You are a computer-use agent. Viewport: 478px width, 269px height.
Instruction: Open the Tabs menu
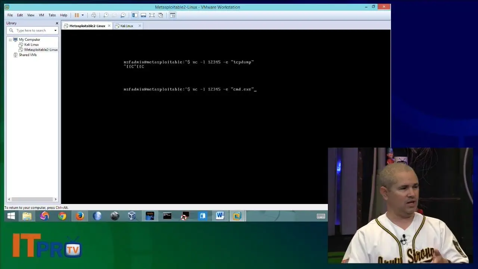[52, 15]
